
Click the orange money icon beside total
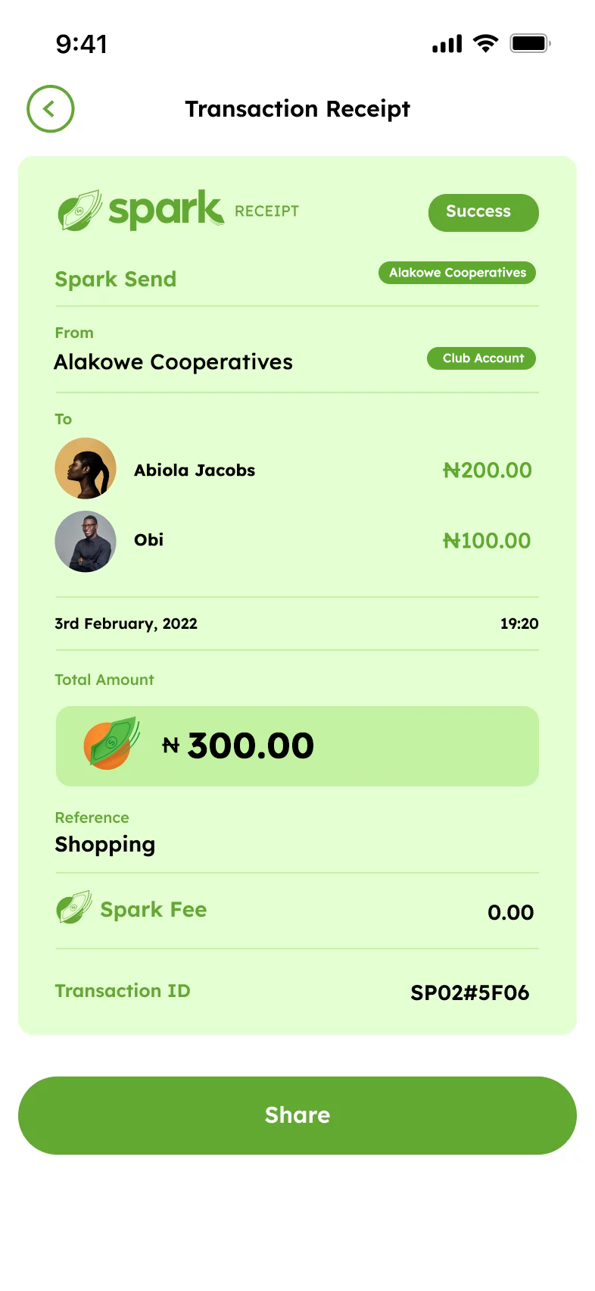pos(111,744)
